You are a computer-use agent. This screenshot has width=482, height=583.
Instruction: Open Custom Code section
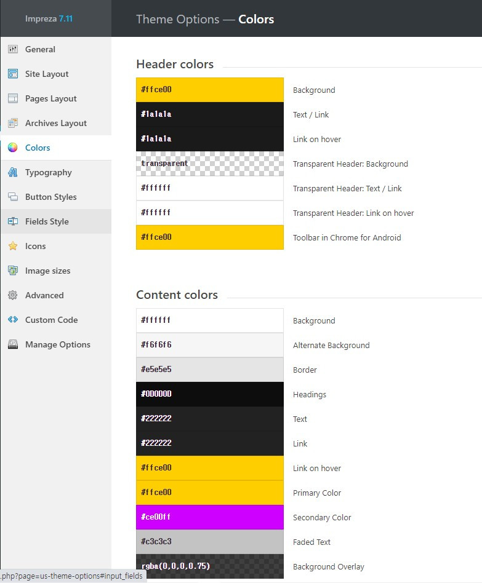click(x=56, y=319)
